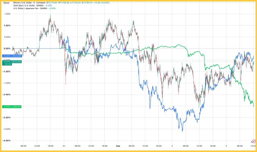Click the USDJPY green price scale label

click(x=12, y=107)
